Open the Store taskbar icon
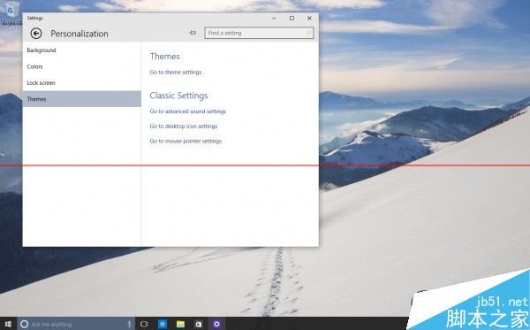 (199, 324)
